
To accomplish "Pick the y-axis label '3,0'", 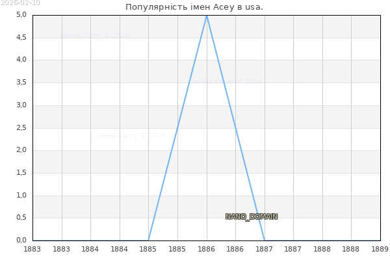I will (21, 105).
